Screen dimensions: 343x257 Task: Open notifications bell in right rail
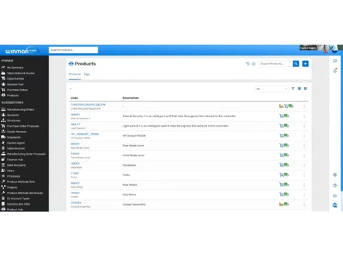pyautogui.click(x=335, y=71)
